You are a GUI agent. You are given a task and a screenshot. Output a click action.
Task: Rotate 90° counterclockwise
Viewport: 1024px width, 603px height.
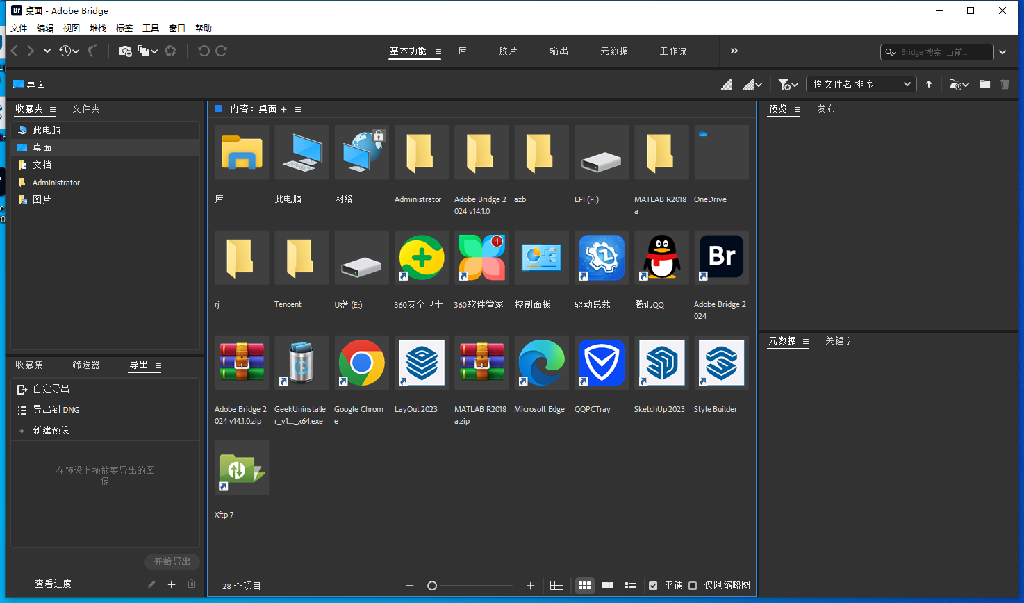(x=204, y=51)
